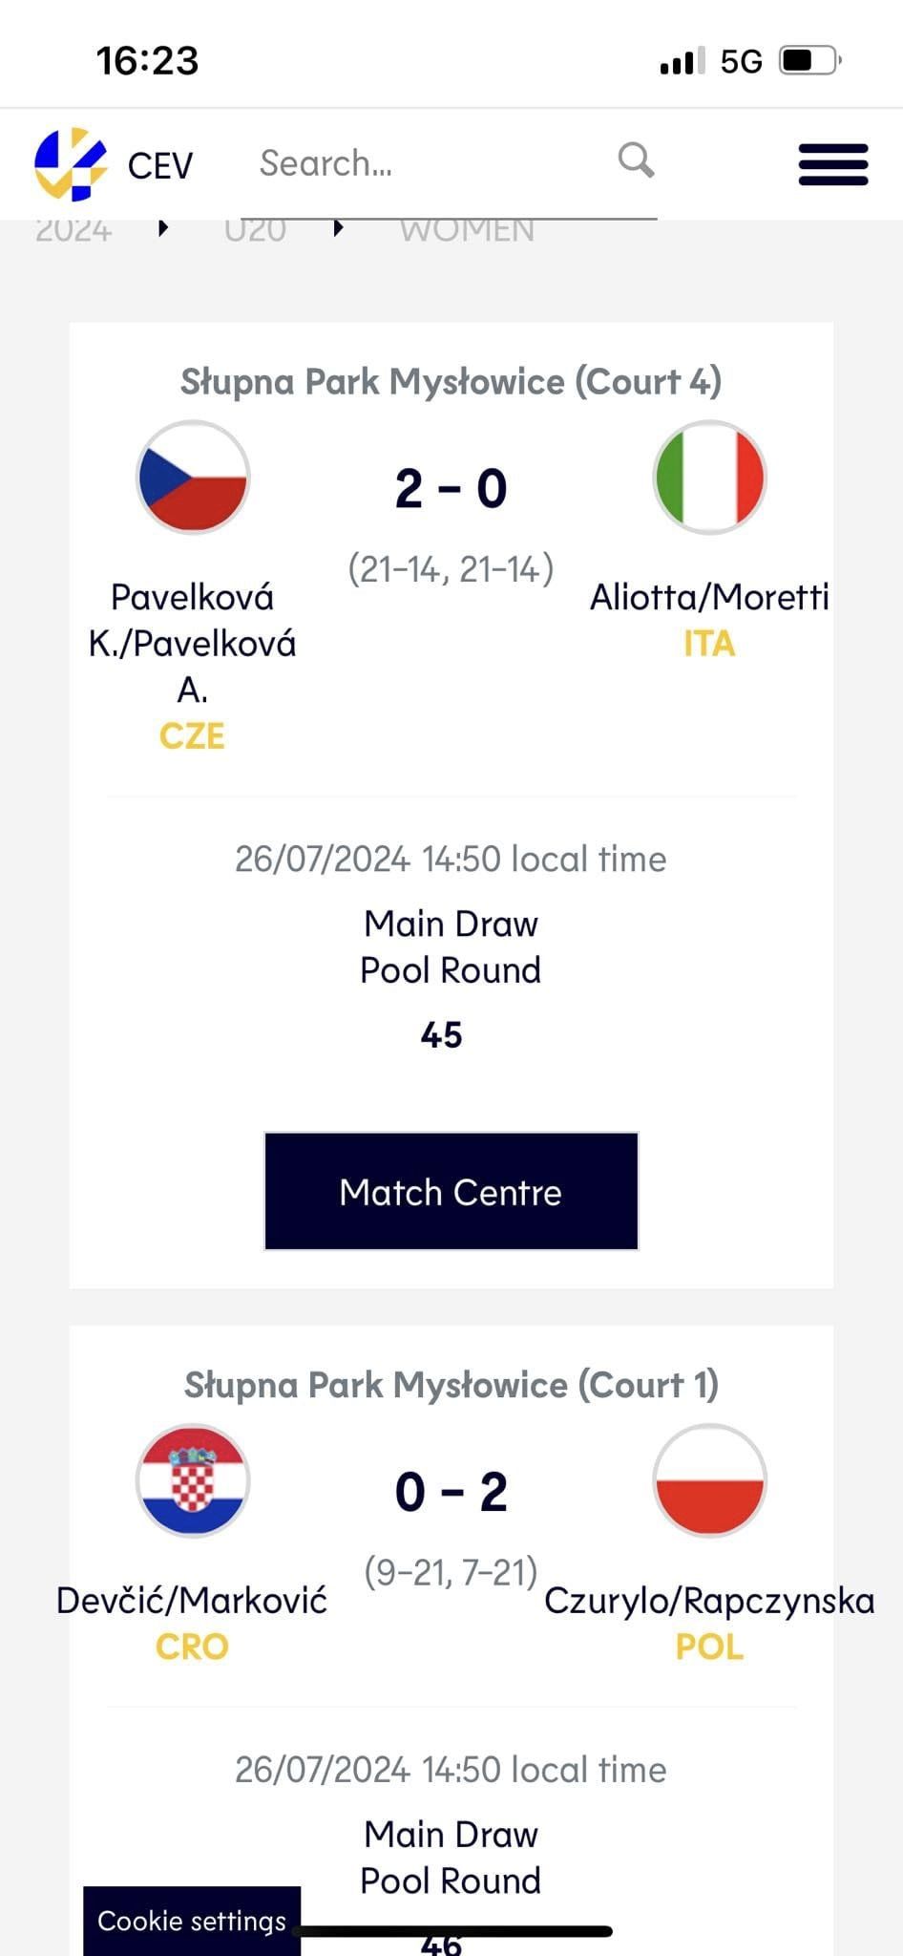
Task: Open Cookie settings
Action: (192, 1921)
